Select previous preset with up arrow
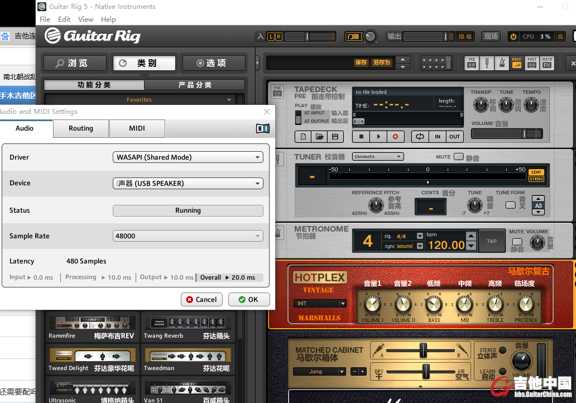576x403 pixels. (403, 60)
